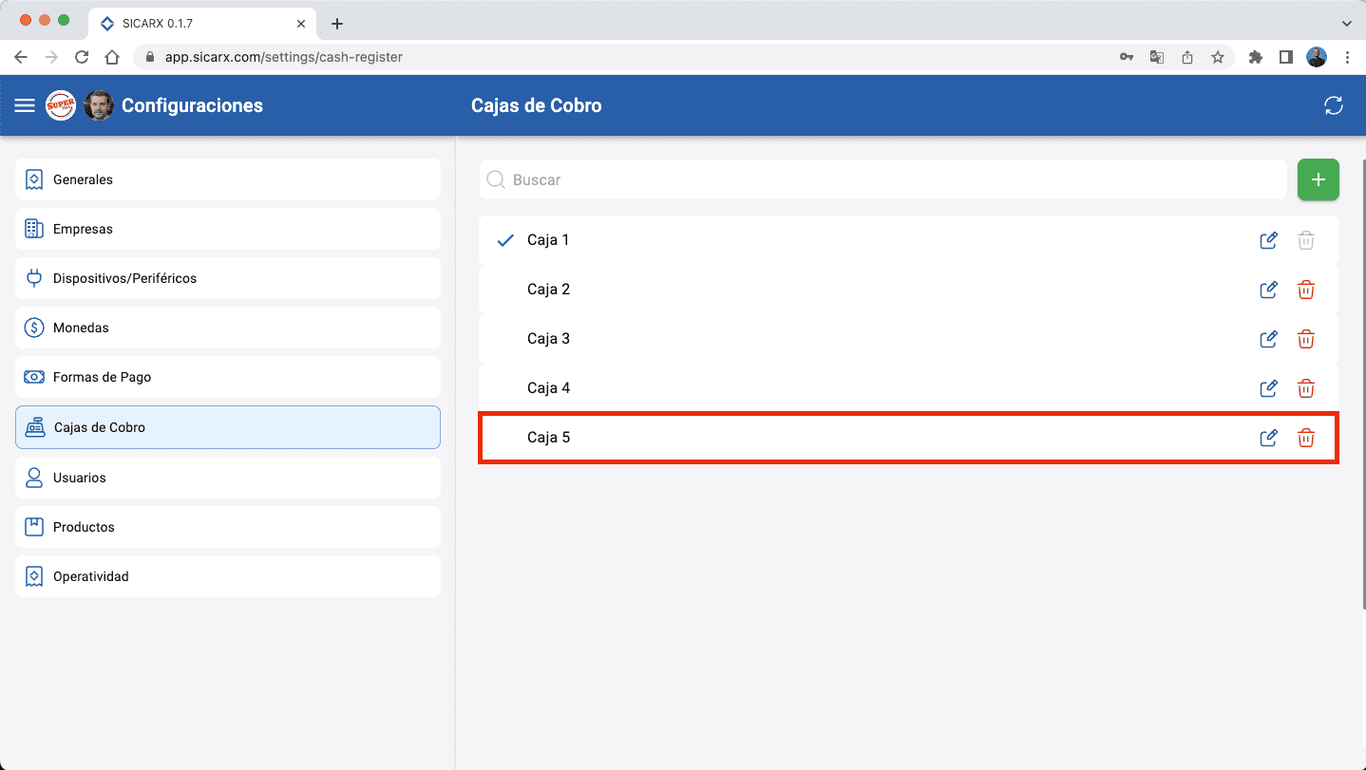The image size is (1366, 770).
Task: Click the checkmark next to Caja 1
Action: coord(504,240)
